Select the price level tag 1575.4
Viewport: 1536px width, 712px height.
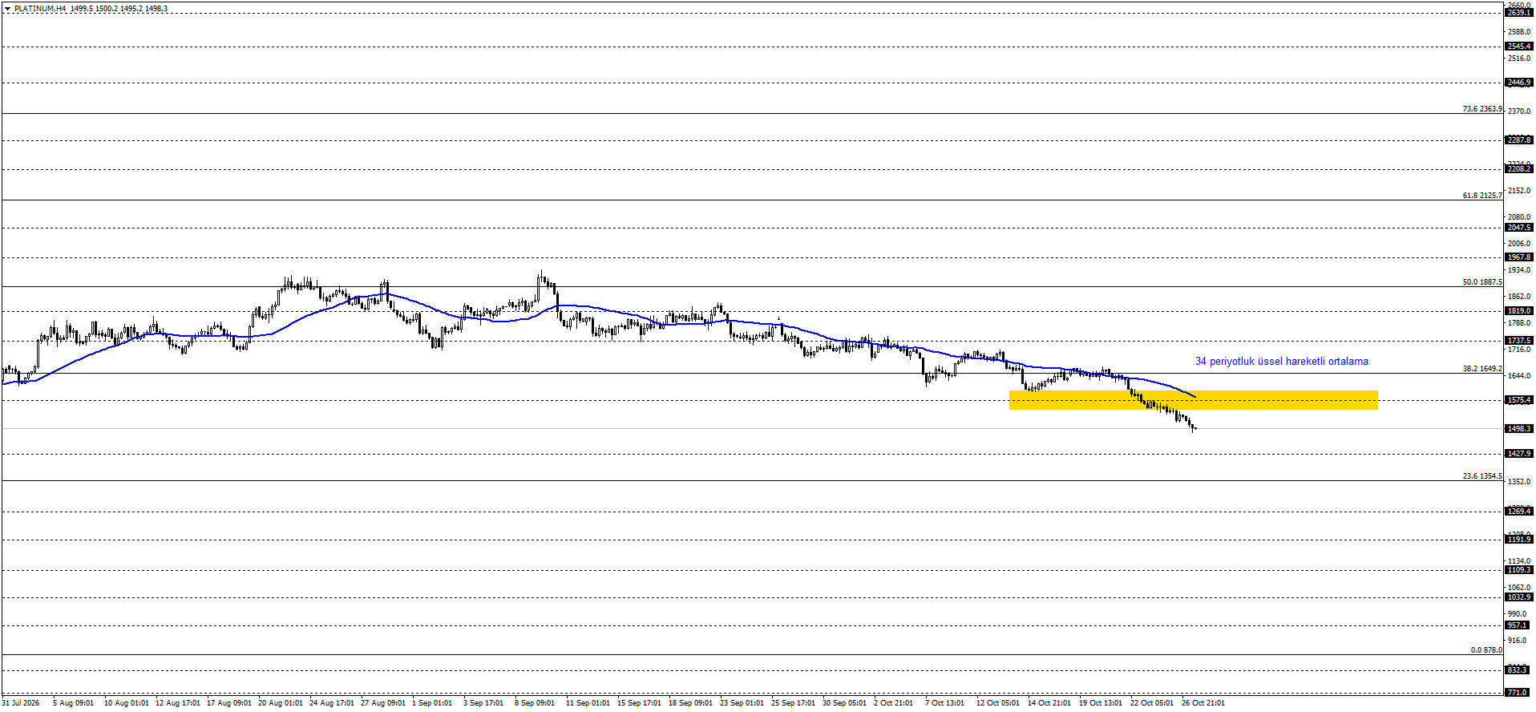[x=1519, y=400]
